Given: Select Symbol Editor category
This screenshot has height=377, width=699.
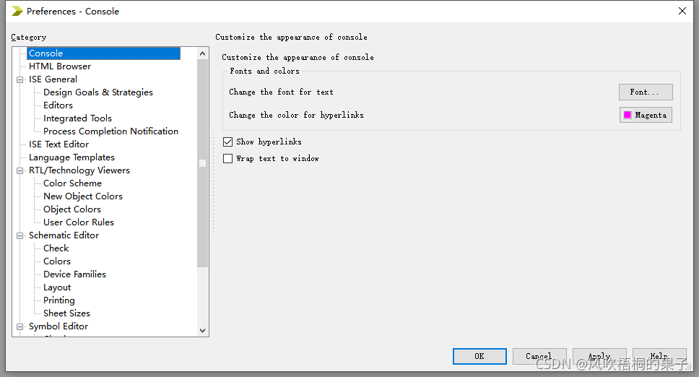Looking at the screenshot, I should [x=58, y=326].
